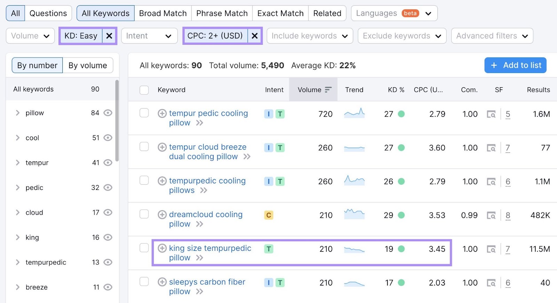Open SERP view icon for tempur cloud breeze row
The image size is (557, 303).
click(x=491, y=148)
